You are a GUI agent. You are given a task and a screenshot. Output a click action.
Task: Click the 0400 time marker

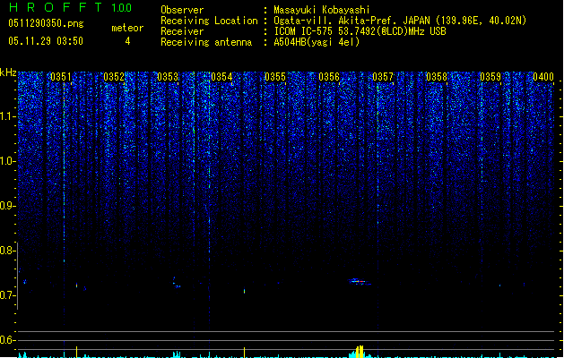pyautogui.click(x=543, y=77)
